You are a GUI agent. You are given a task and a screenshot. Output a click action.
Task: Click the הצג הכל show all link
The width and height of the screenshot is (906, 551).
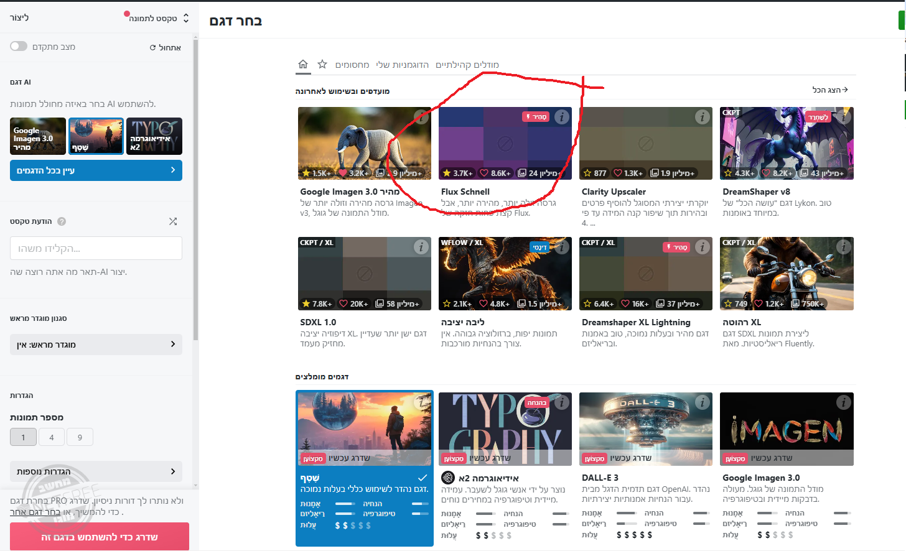[830, 90]
